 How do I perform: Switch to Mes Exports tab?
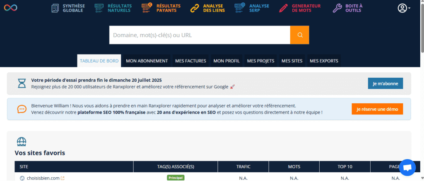pyautogui.click(x=324, y=61)
